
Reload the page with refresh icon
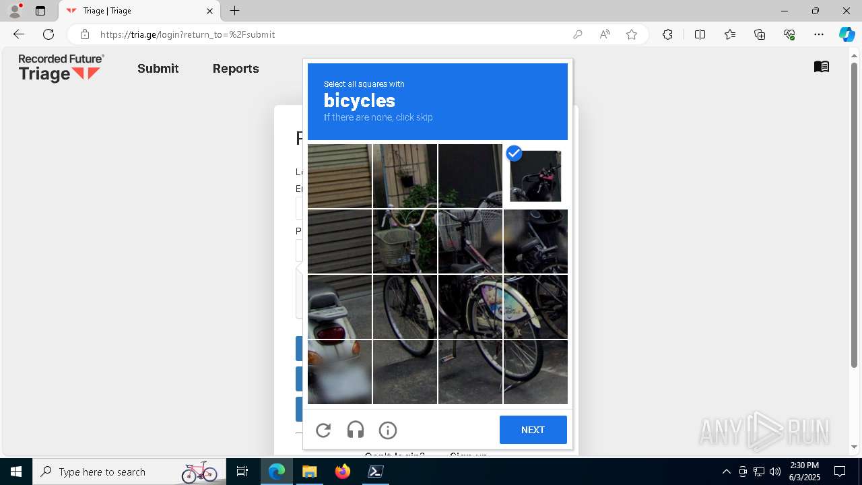48,34
